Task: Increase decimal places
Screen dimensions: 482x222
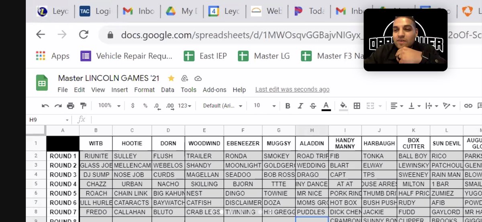Action: tap(170, 106)
